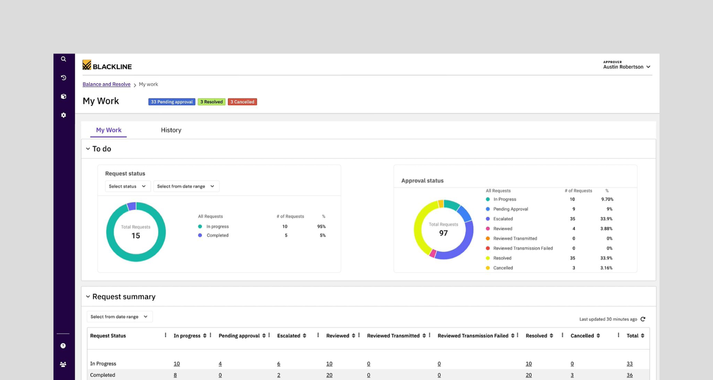The width and height of the screenshot is (713, 380).
Task: Open In Progress row Total 33
Action: (630, 364)
